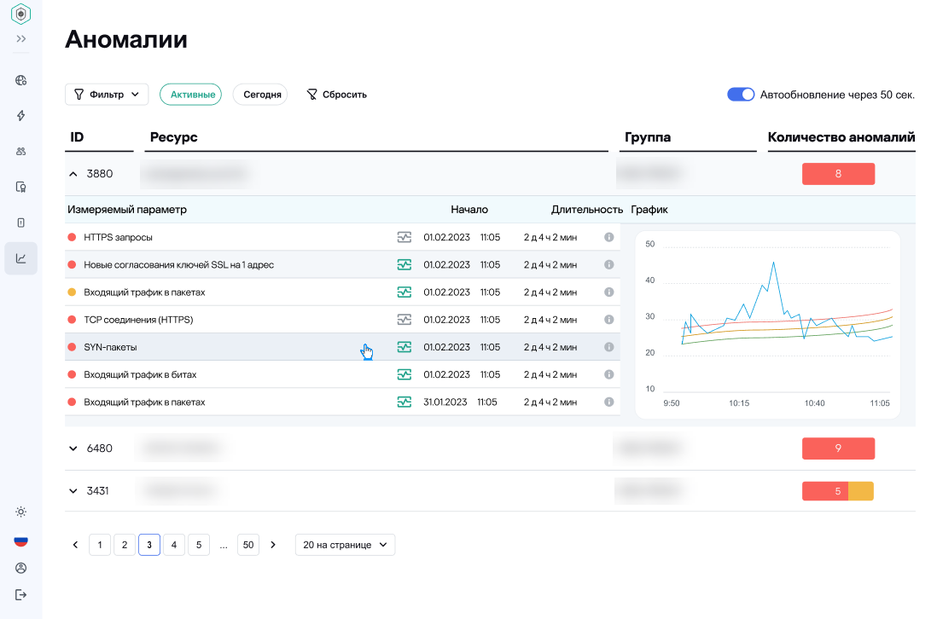Screen dimensions: 937x619
Task: Open the lightning bolt section in sidebar
Action: click(21, 116)
